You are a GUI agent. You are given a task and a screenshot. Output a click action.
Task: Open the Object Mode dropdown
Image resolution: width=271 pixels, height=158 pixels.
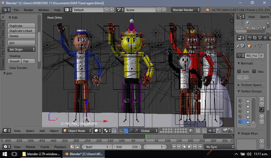[77, 131]
